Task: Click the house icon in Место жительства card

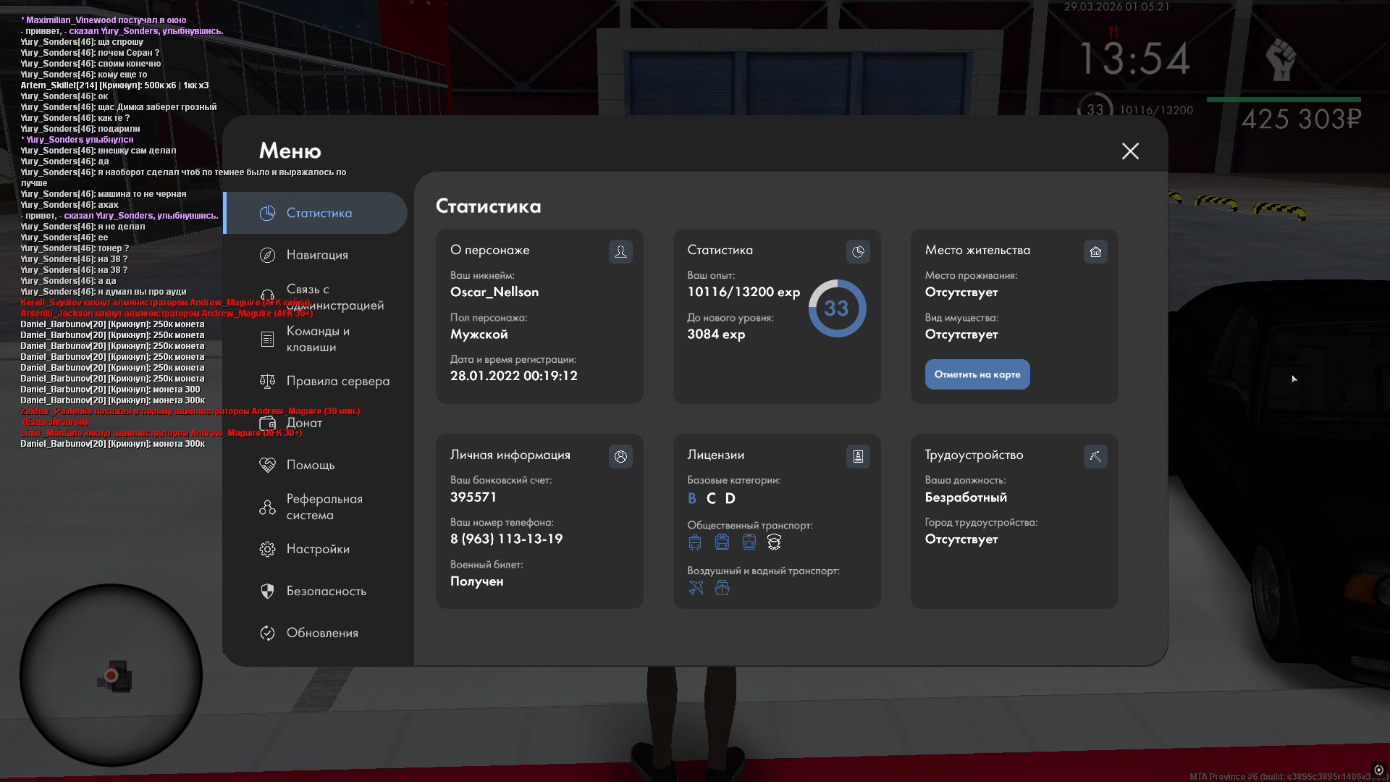Action: 1095,251
